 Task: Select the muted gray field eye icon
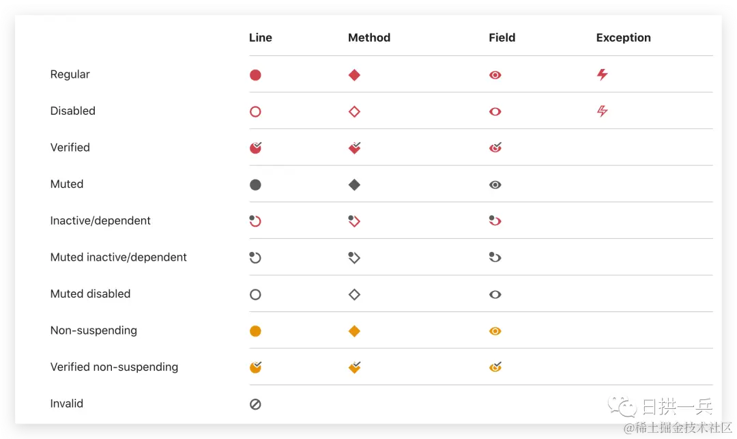[x=495, y=185]
